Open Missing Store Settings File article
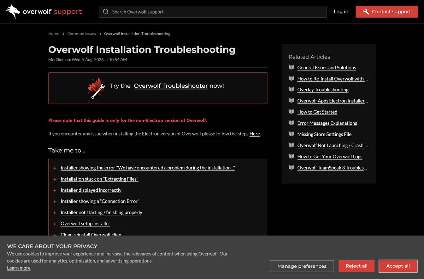Screen dimensions: 424x279 pos(324,134)
